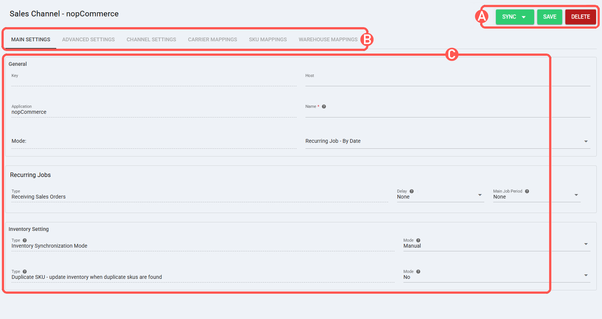Open the Recurring Job - By Date dropdown
Image resolution: width=602 pixels, height=319 pixels.
pyautogui.click(x=448, y=141)
